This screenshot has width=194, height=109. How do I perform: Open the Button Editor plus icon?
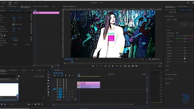160,66
